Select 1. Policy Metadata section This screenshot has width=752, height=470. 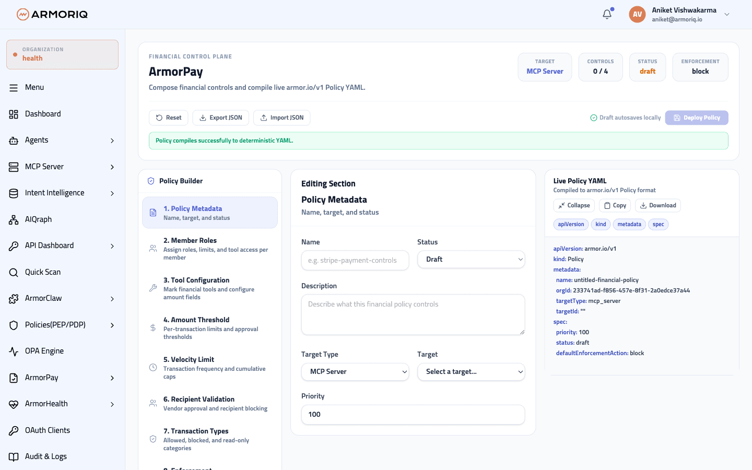coord(210,213)
